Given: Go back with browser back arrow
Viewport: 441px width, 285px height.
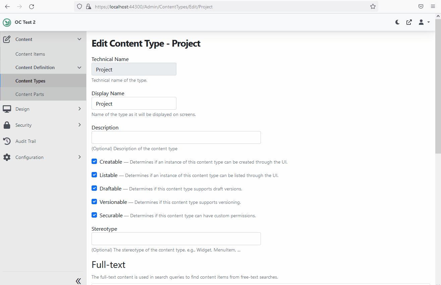Looking at the screenshot, I should [7, 6].
